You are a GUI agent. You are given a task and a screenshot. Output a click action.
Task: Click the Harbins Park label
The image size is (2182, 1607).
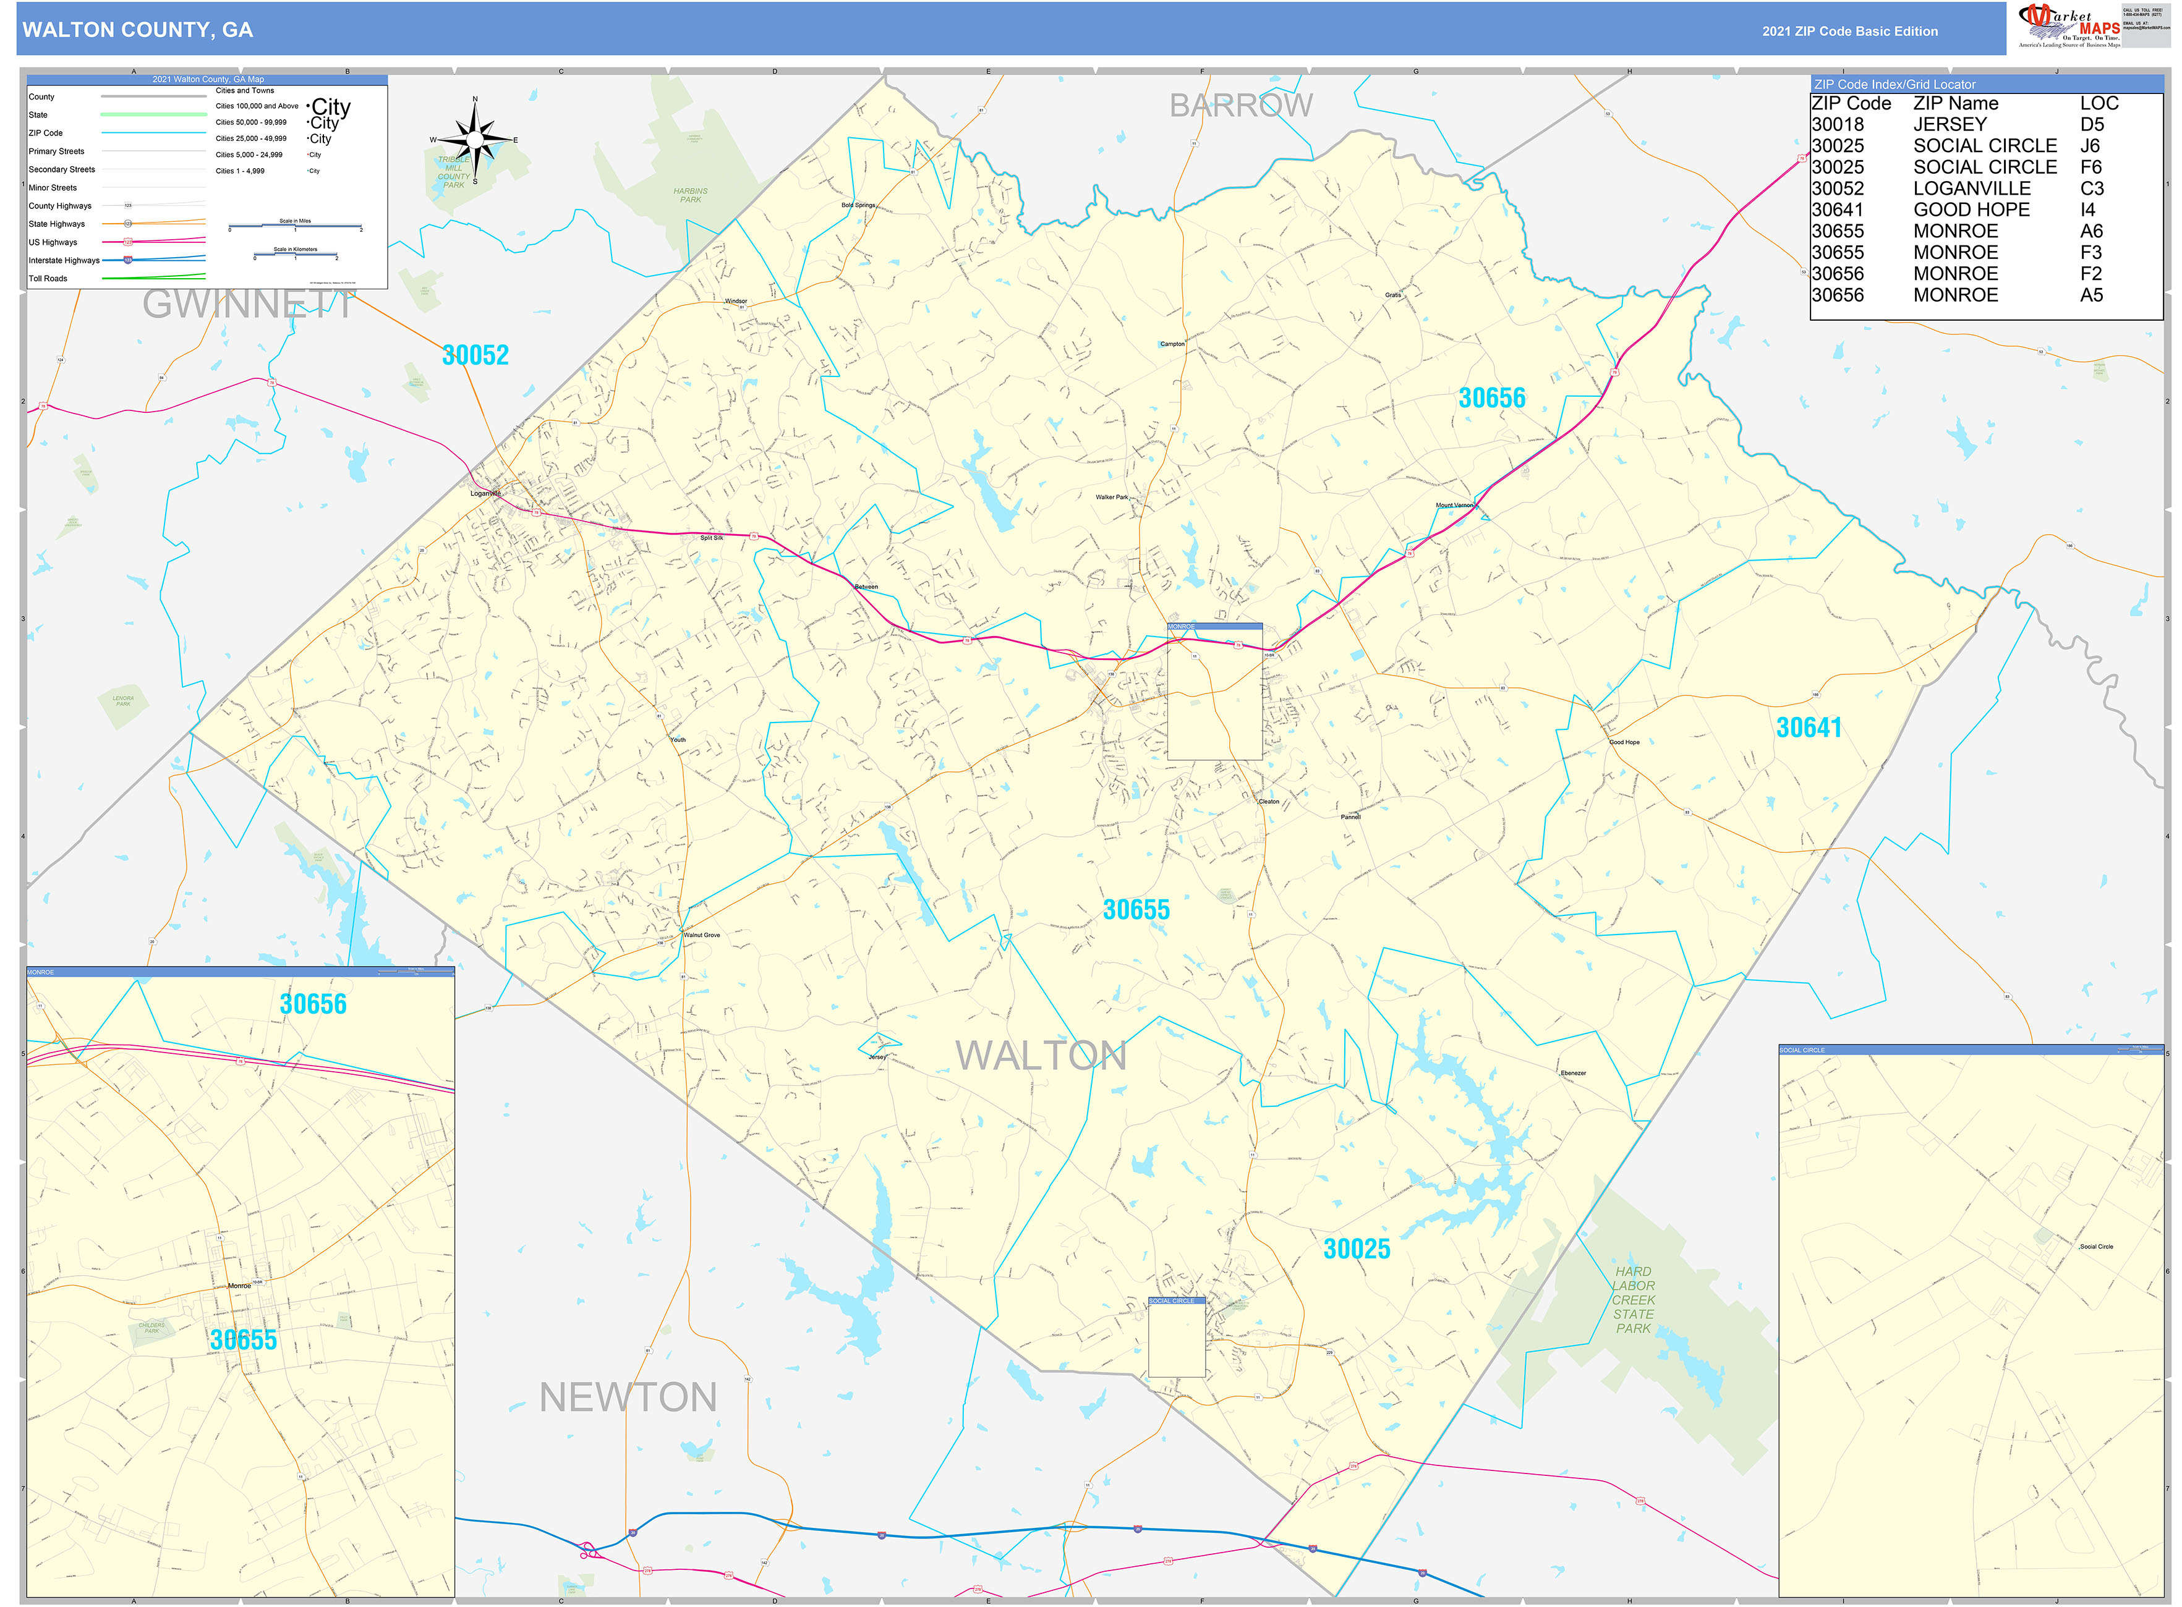click(690, 195)
